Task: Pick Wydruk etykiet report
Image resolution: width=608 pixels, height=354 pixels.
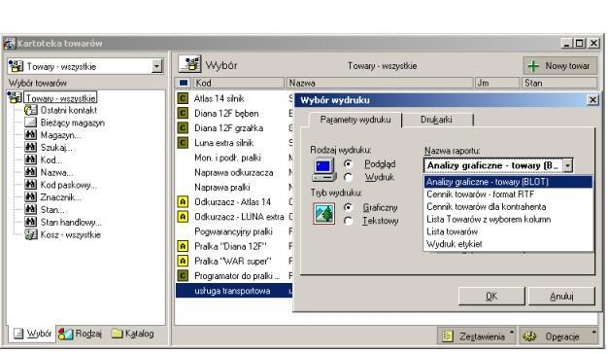Action: [x=508, y=244]
